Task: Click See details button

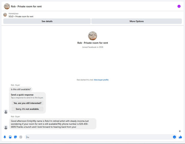Action: point(47,21)
